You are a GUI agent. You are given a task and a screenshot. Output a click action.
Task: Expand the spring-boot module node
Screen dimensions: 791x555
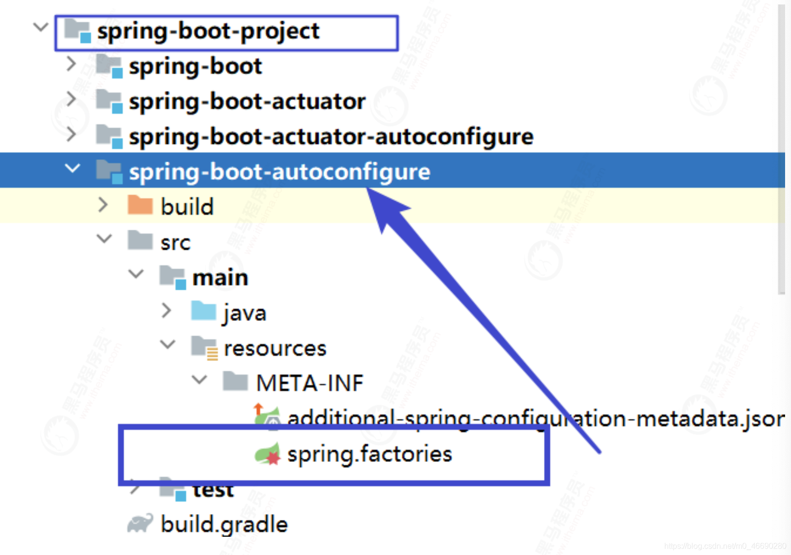pos(72,63)
